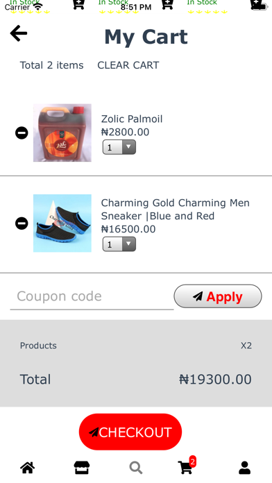Open the cart icon with badge

(x=187, y=466)
